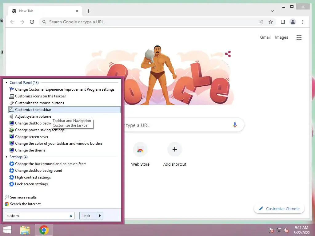Click the Chrome back arrow
The height and width of the screenshot is (236, 315).
[12, 22]
